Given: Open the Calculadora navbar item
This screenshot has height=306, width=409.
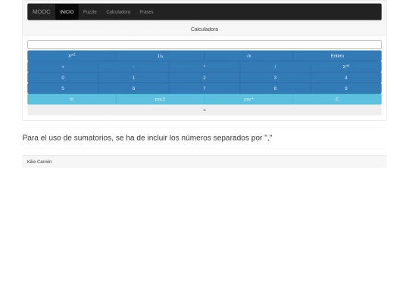Looking at the screenshot, I should pos(118,11).
